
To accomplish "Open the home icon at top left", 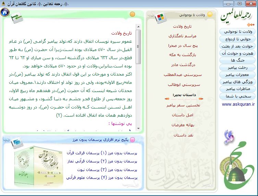I will pyautogui.click(x=5, y=12).
